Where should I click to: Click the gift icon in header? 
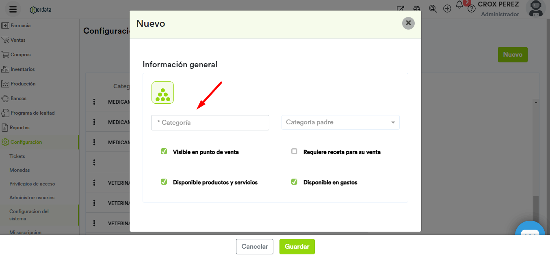(x=417, y=9)
